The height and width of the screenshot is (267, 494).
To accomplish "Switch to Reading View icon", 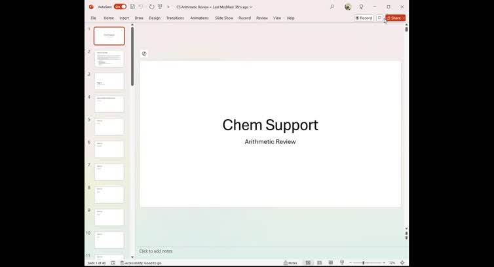I will [x=330, y=262].
